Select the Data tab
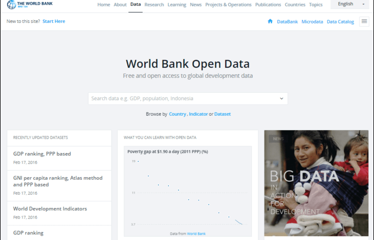The width and height of the screenshot is (374, 240). pyautogui.click(x=136, y=4)
